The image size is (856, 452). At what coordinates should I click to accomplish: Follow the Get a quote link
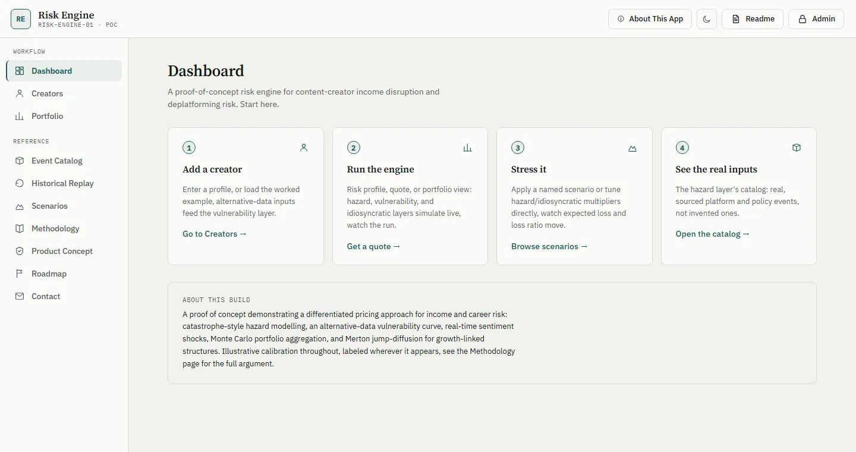374,246
